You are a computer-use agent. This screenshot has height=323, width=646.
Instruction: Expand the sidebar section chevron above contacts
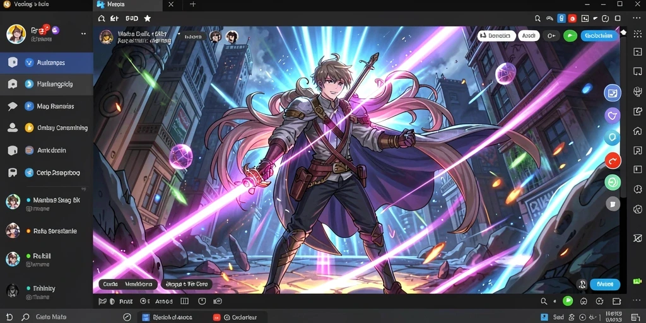[x=84, y=189]
